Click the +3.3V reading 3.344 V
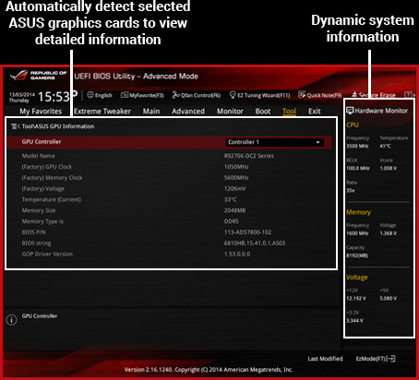The width and height of the screenshot is (419, 380). (354, 321)
